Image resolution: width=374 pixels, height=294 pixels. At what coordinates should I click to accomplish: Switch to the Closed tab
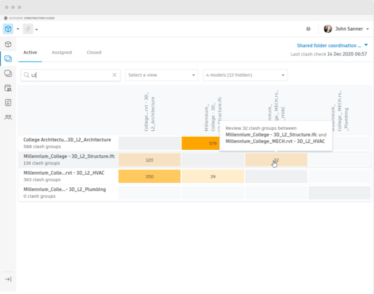(x=94, y=52)
